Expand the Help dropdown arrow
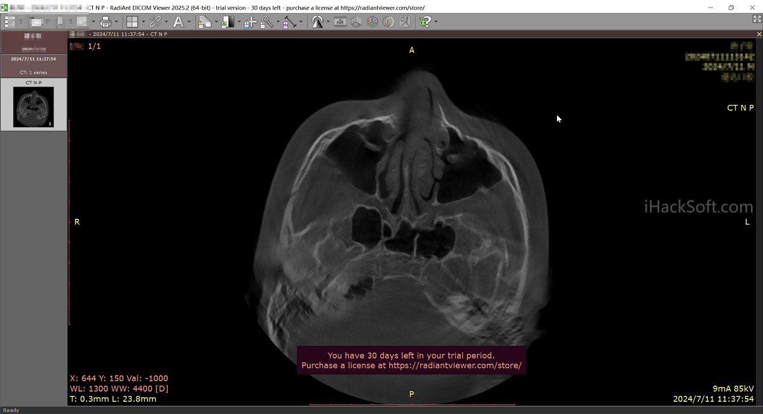 click(x=436, y=22)
